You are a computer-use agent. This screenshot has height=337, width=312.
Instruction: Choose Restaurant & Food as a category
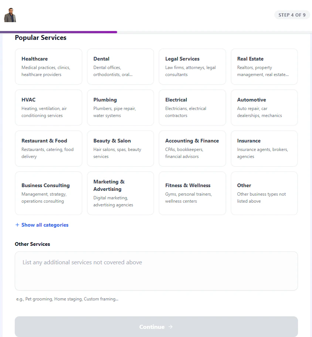click(x=48, y=148)
